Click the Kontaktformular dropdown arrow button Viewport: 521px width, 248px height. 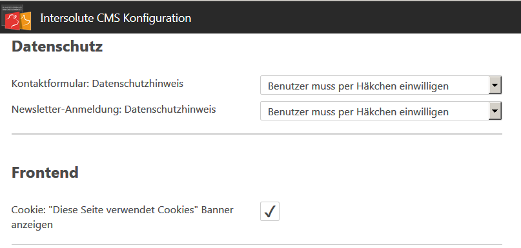coord(495,85)
